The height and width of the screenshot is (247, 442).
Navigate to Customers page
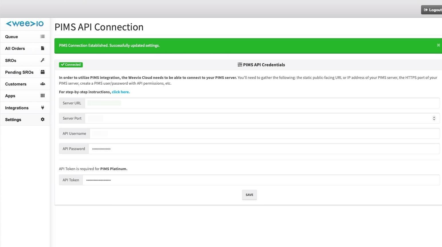[x=25, y=84]
